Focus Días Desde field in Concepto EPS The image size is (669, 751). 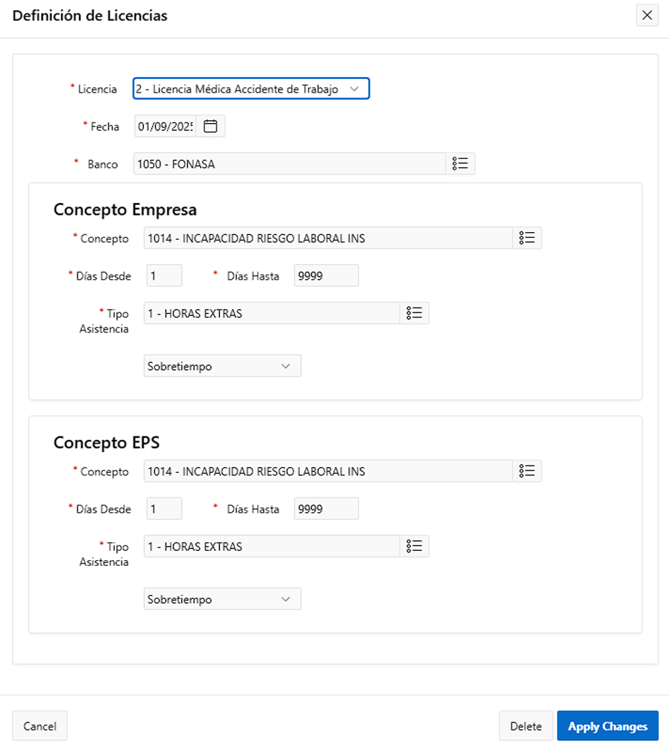(x=164, y=509)
